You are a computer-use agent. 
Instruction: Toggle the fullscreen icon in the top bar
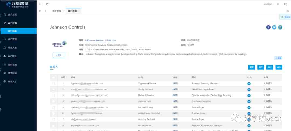pyautogui.click(x=278, y=4)
